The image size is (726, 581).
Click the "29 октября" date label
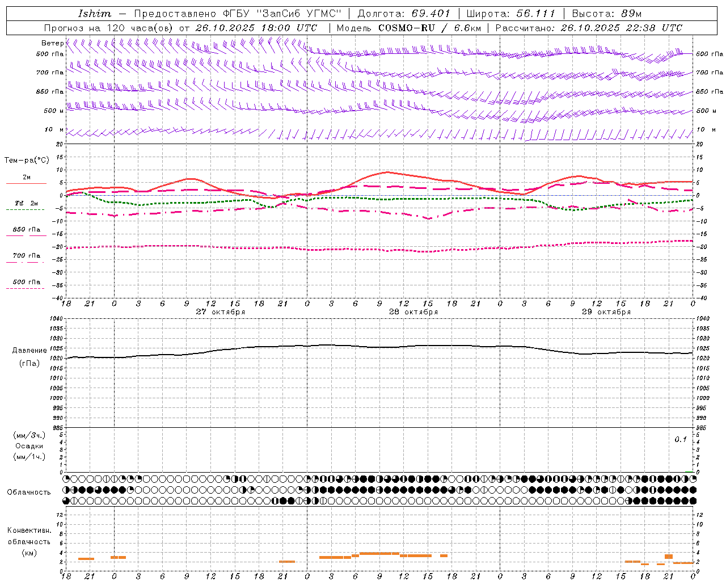tap(606, 312)
